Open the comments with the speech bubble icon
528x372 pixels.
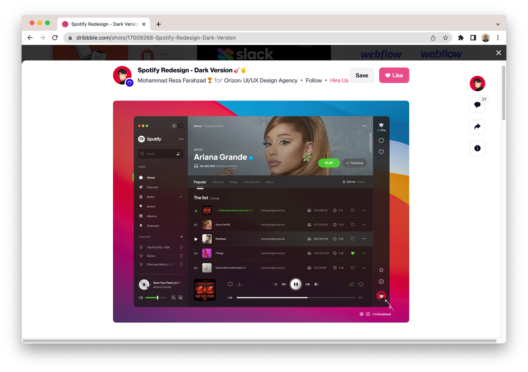[477, 105]
